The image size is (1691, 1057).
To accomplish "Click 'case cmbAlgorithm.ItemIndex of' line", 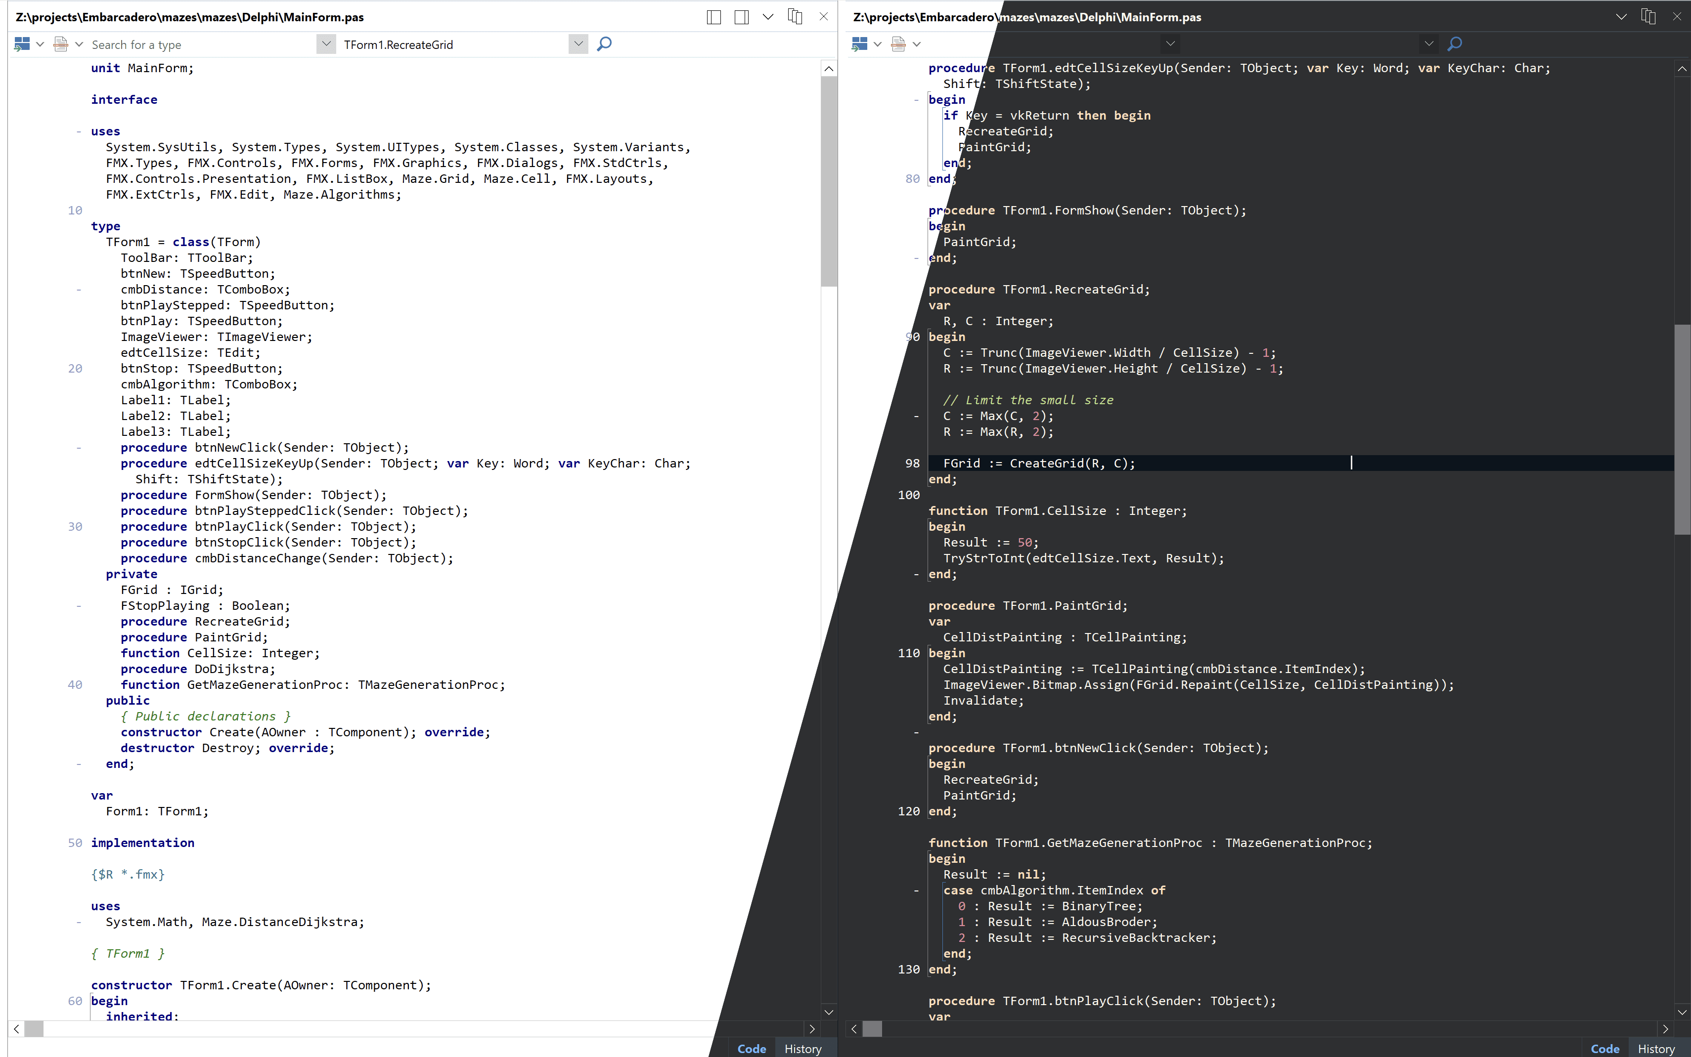I will pyautogui.click(x=1055, y=890).
